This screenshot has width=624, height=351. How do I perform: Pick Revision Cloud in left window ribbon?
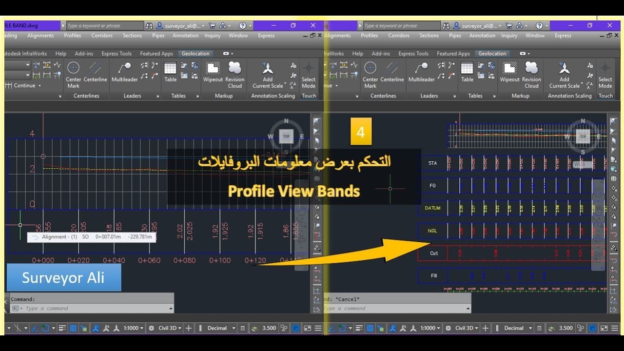click(234, 75)
